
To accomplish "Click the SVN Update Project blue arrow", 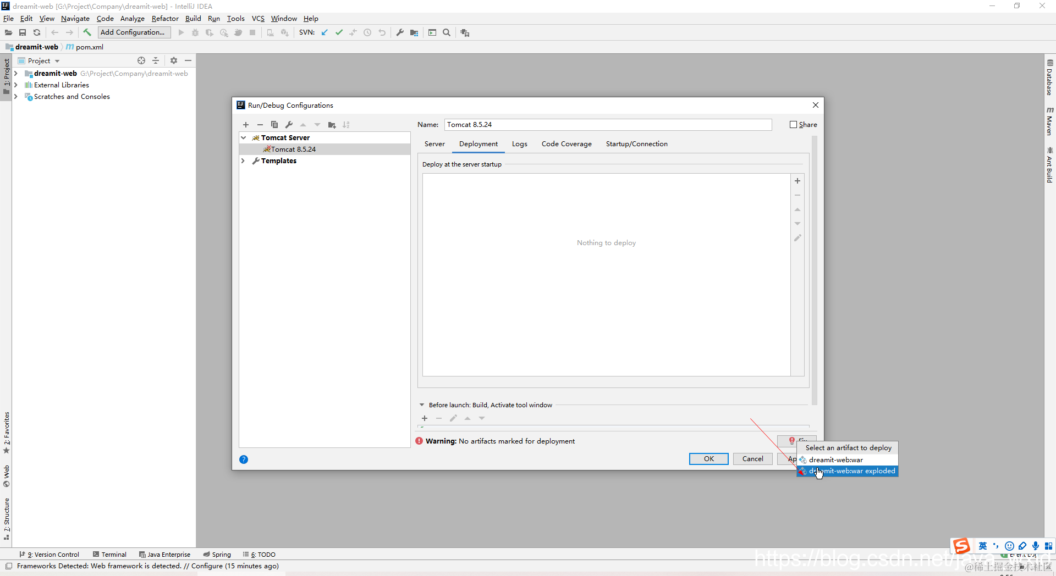I will coord(324,32).
